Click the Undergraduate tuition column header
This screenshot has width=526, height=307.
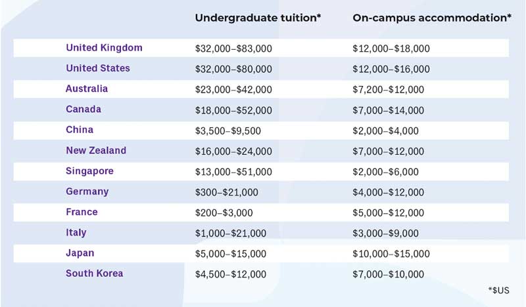pyautogui.click(x=258, y=18)
